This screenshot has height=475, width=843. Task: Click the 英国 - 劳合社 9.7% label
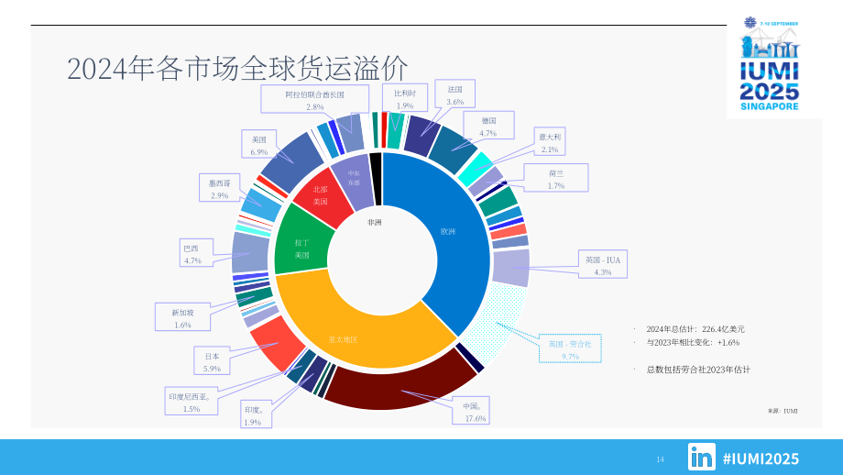pos(570,349)
